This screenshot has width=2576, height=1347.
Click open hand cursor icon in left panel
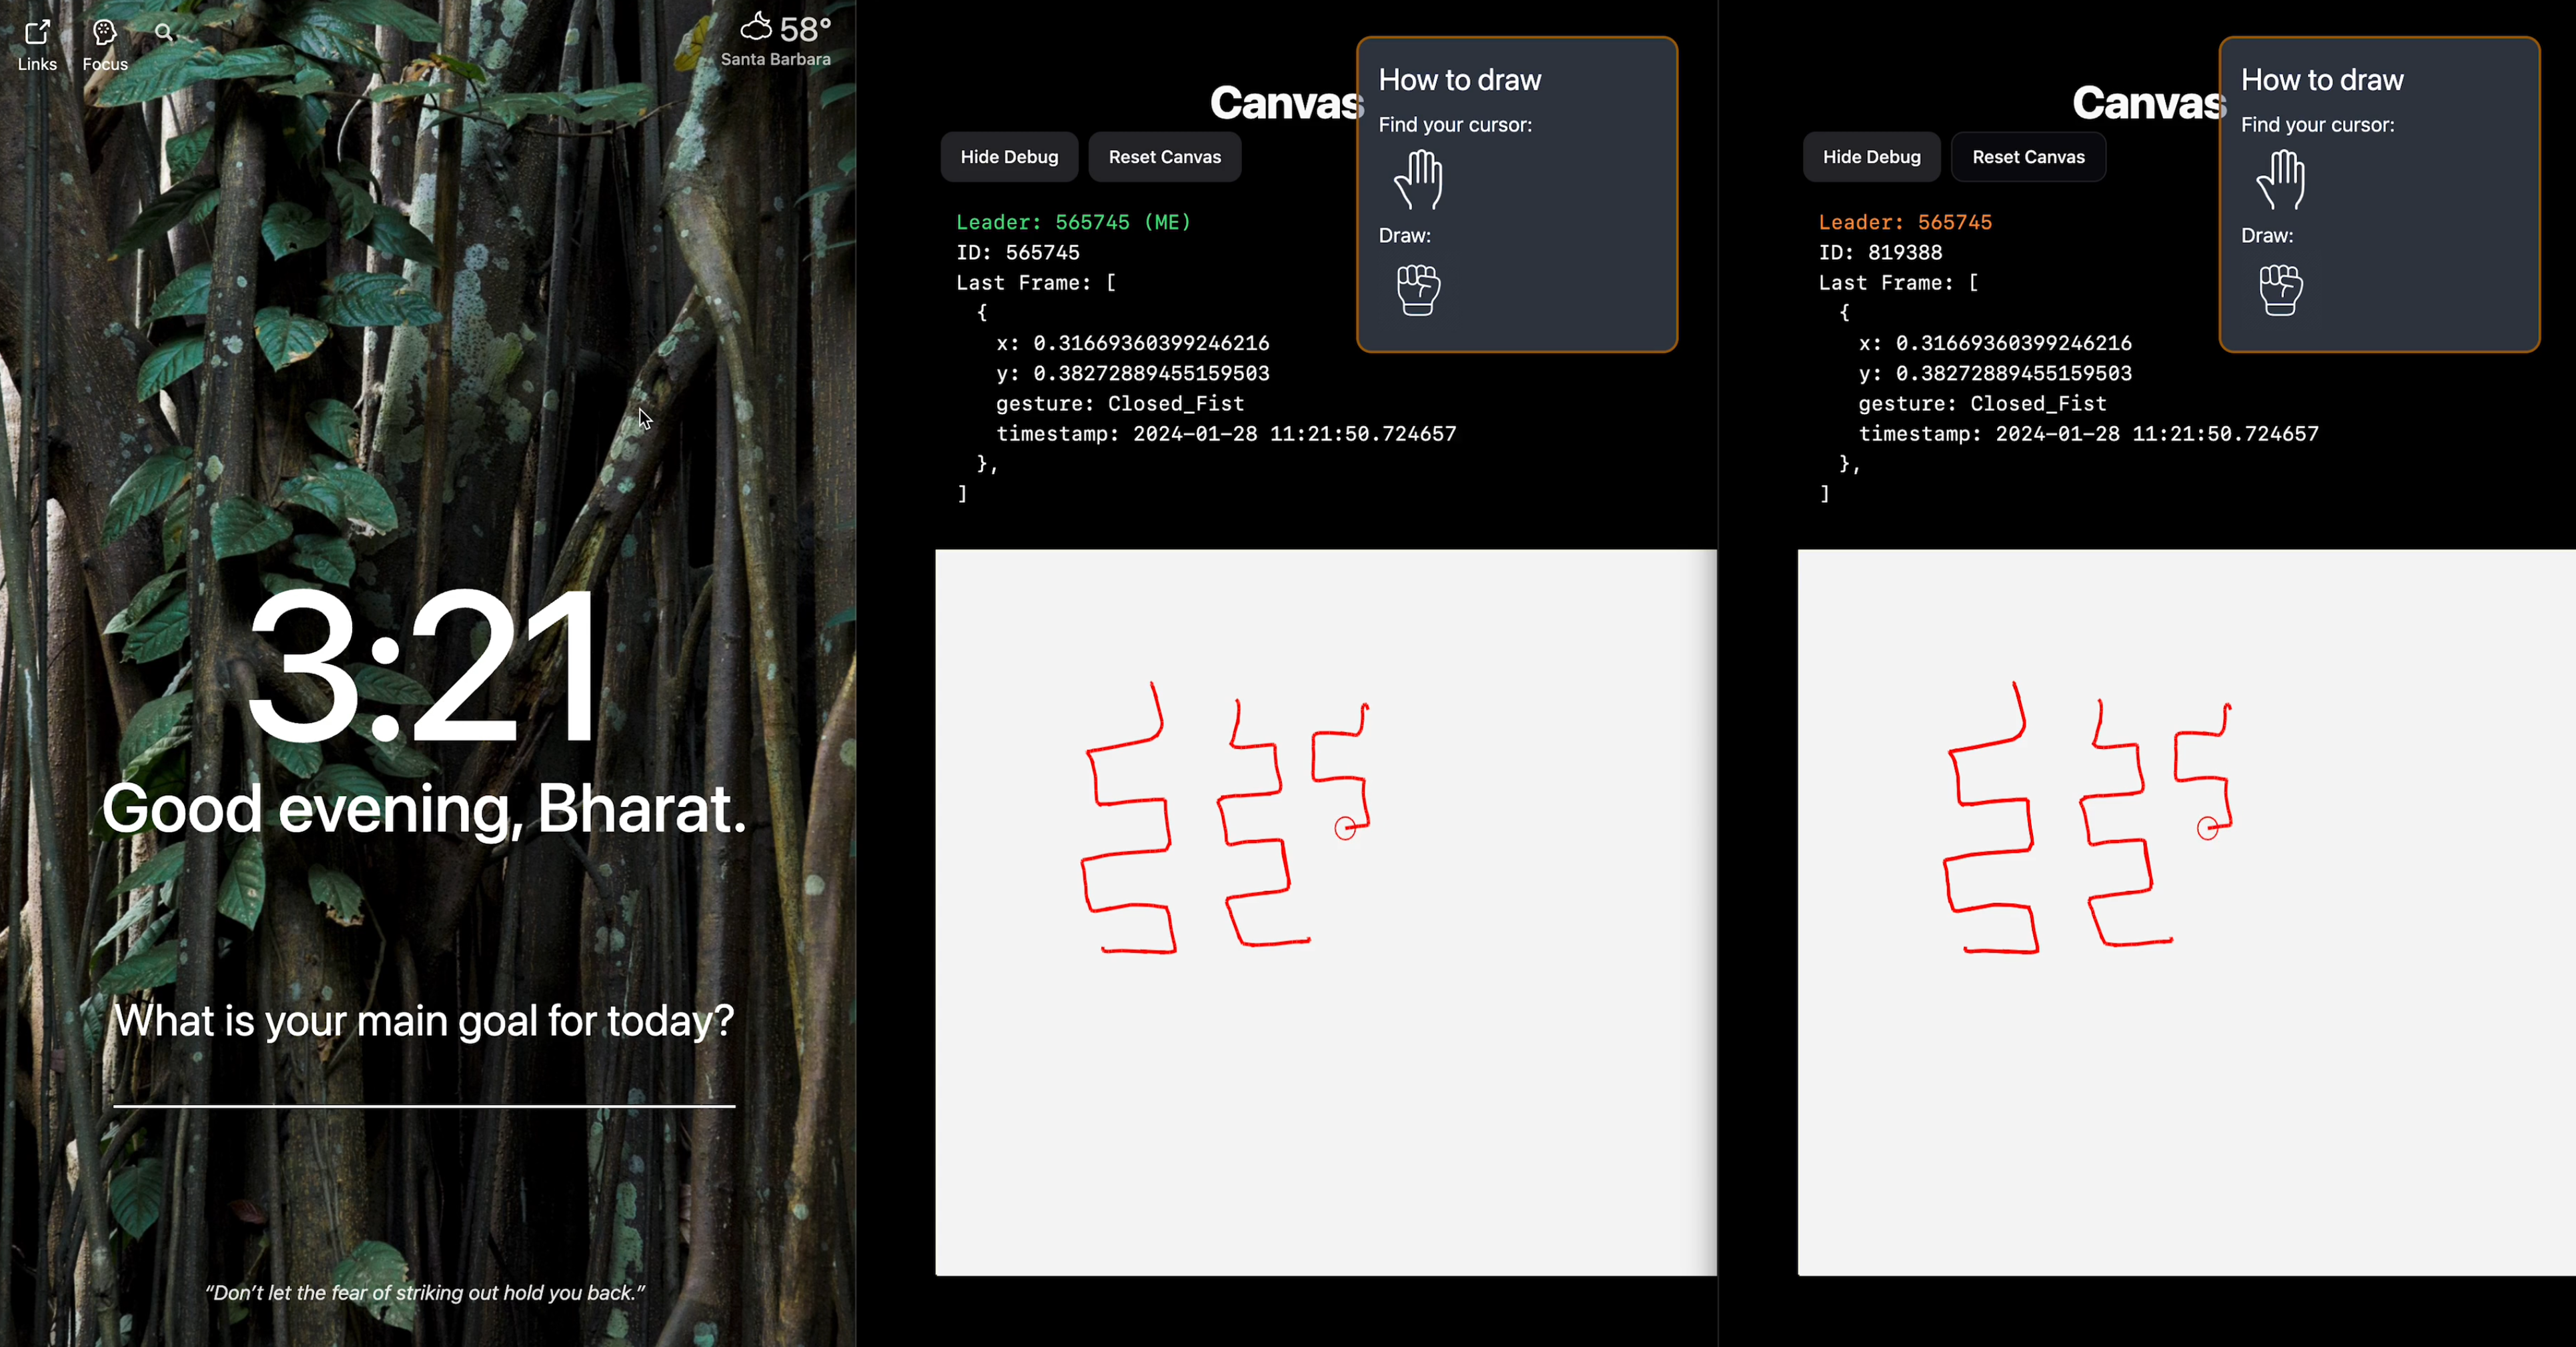[x=1418, y=180]
